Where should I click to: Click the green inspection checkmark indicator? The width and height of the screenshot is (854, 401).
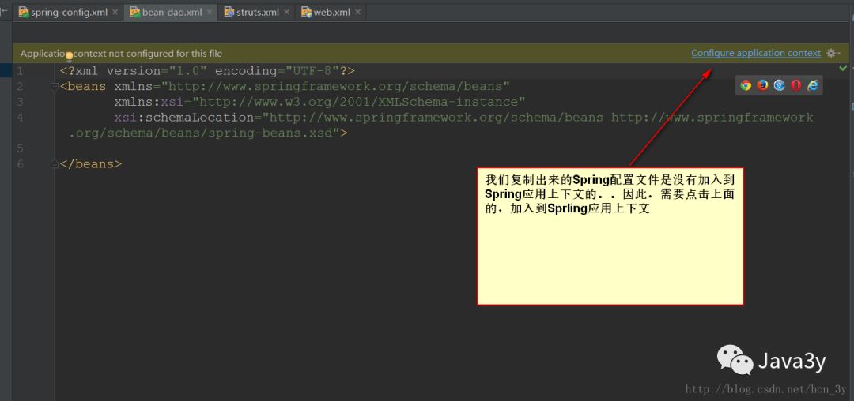pos(843,68)
